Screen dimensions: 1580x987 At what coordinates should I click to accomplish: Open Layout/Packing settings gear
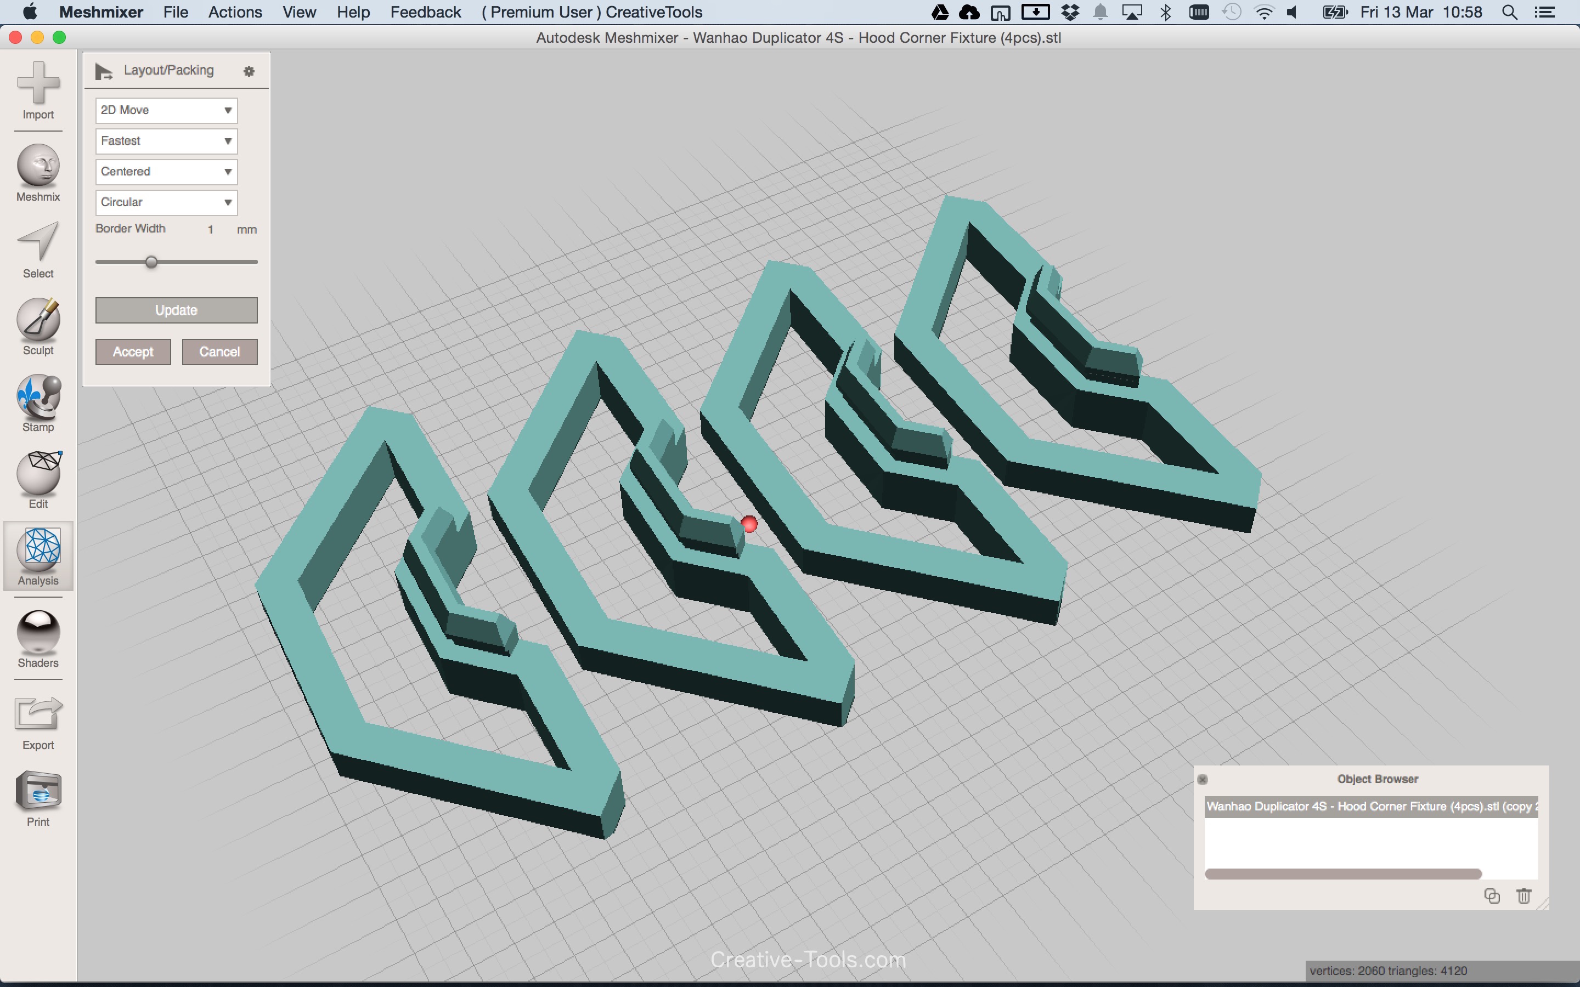click(249, 71)
